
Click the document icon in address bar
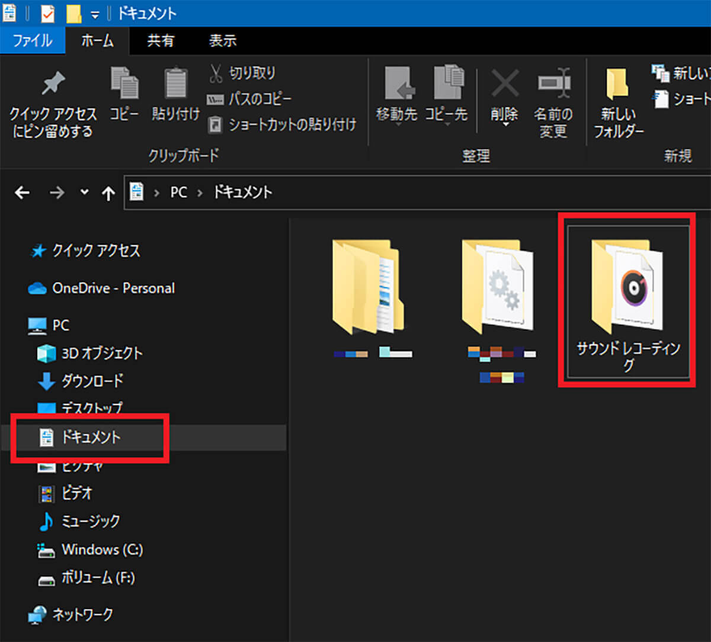[x=137, y=192]
